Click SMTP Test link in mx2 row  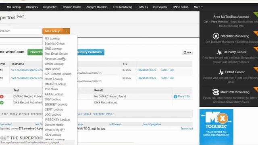[x=167, y=78]
